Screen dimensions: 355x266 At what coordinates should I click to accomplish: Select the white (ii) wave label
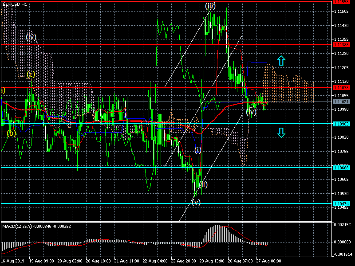(x=203, y=184)
